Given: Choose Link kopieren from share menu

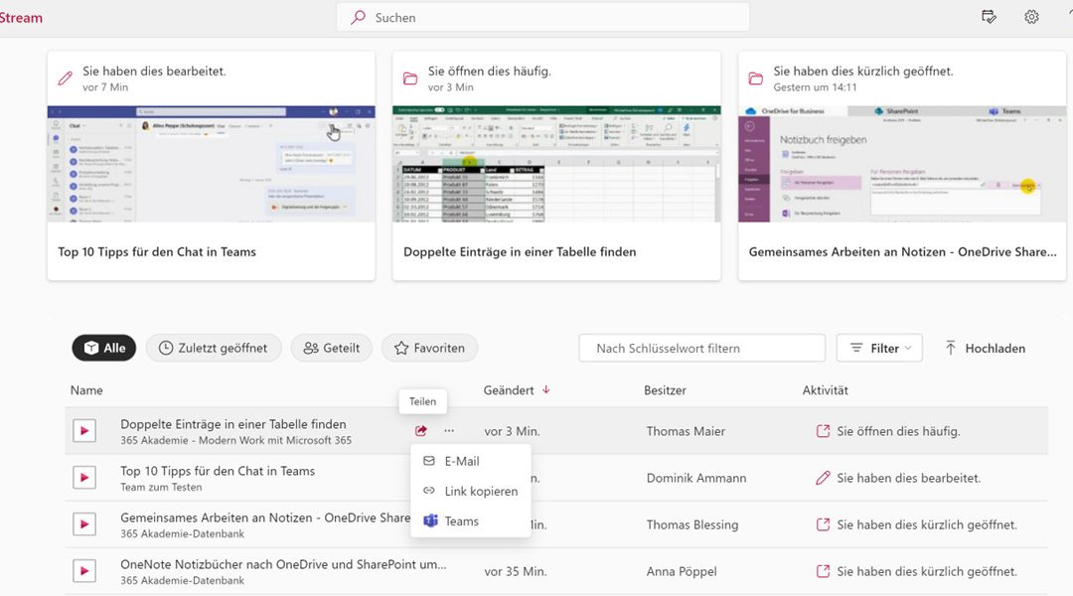Looking at the screenshot, I should pos(470,492).
